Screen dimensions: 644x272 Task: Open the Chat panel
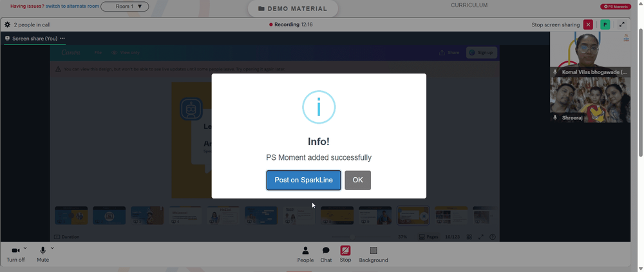click(326, 255)
